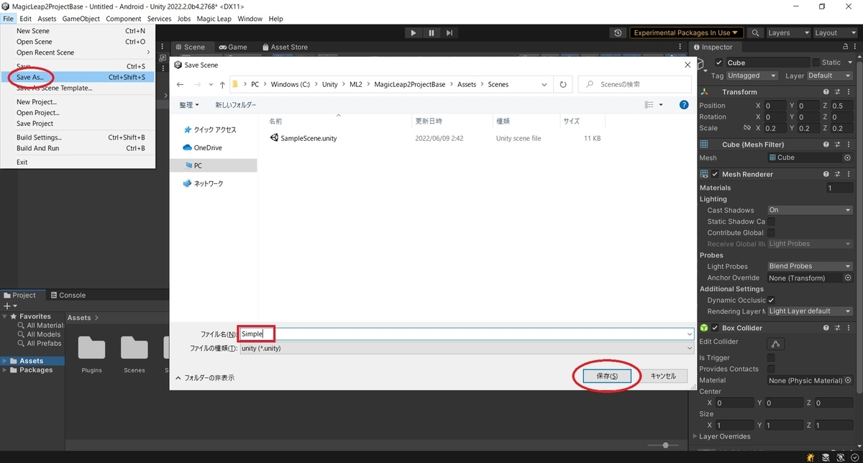Go back with the dialog's left arrow

[181, 84]
